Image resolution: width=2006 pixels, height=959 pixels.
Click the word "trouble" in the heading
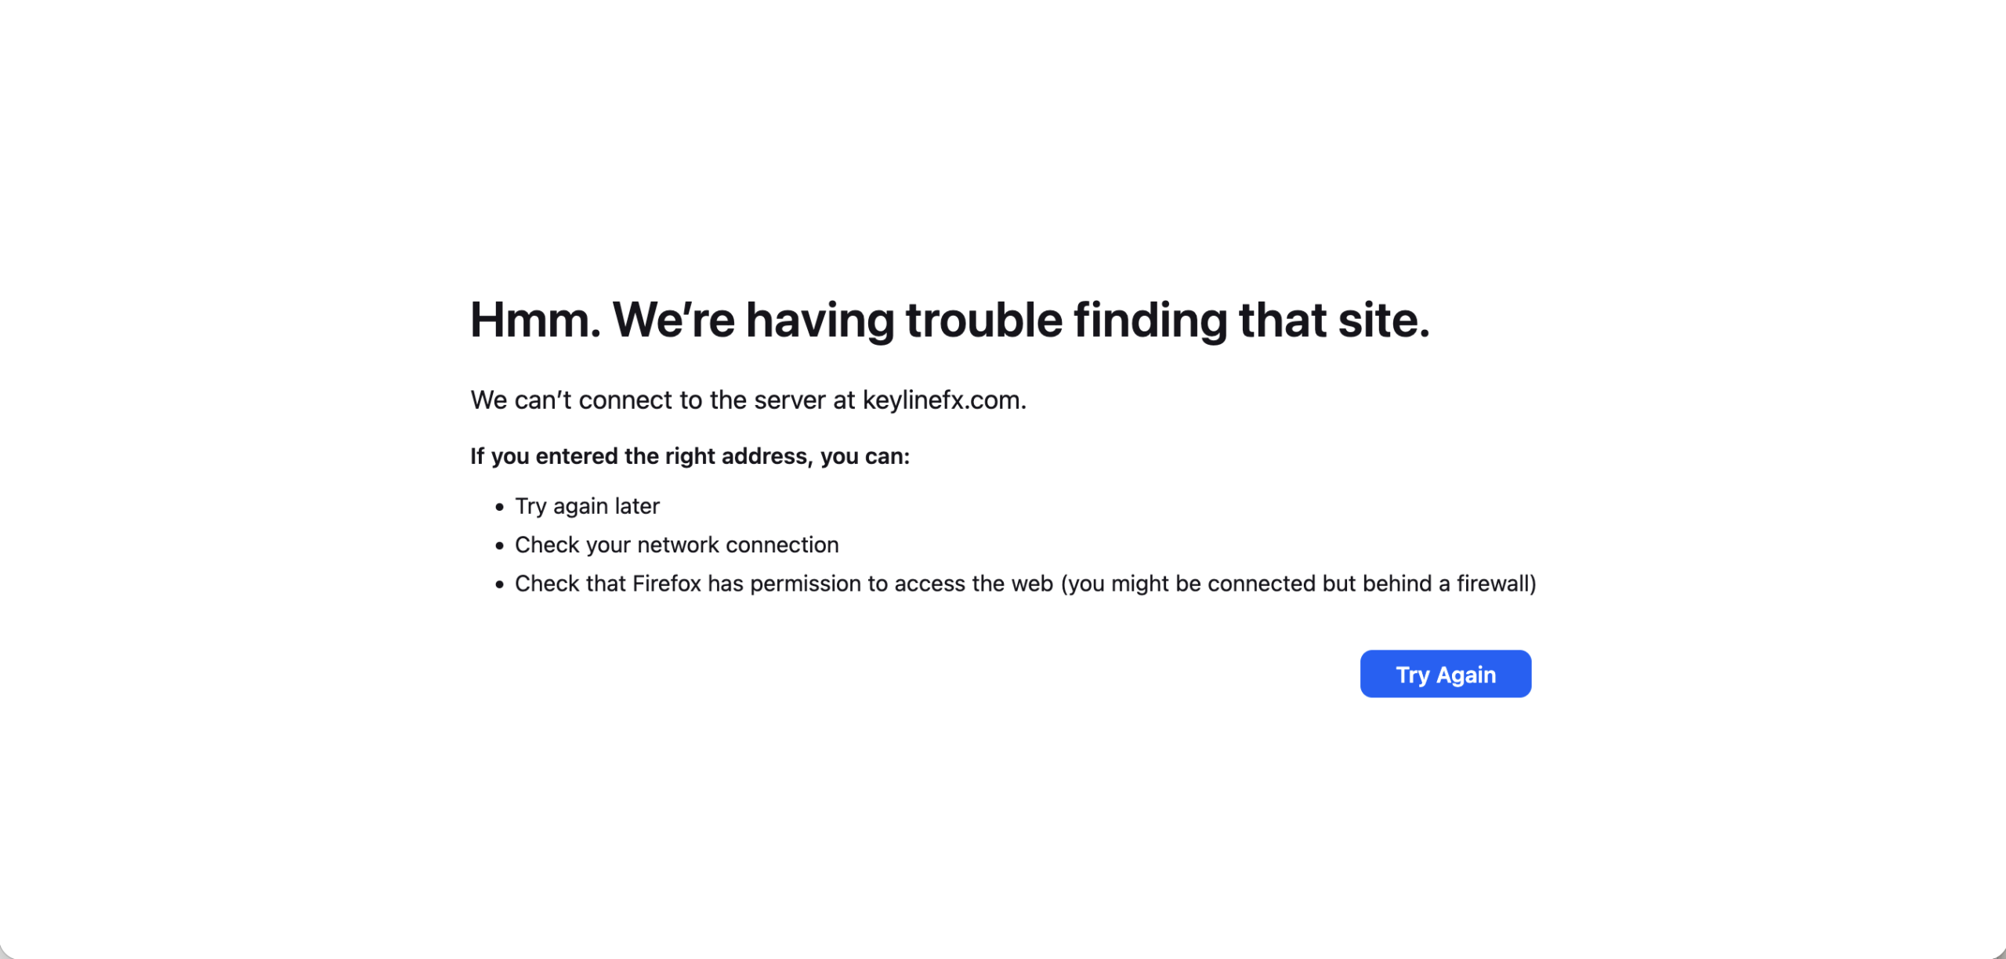(983, 320)
